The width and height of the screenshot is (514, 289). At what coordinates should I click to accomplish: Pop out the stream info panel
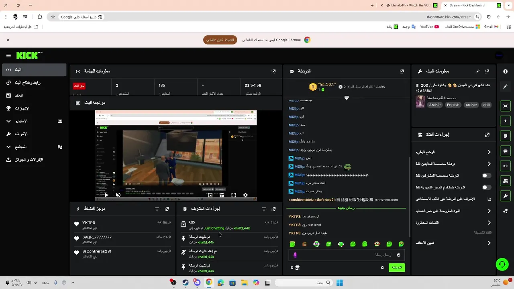[x=487, y=71]
